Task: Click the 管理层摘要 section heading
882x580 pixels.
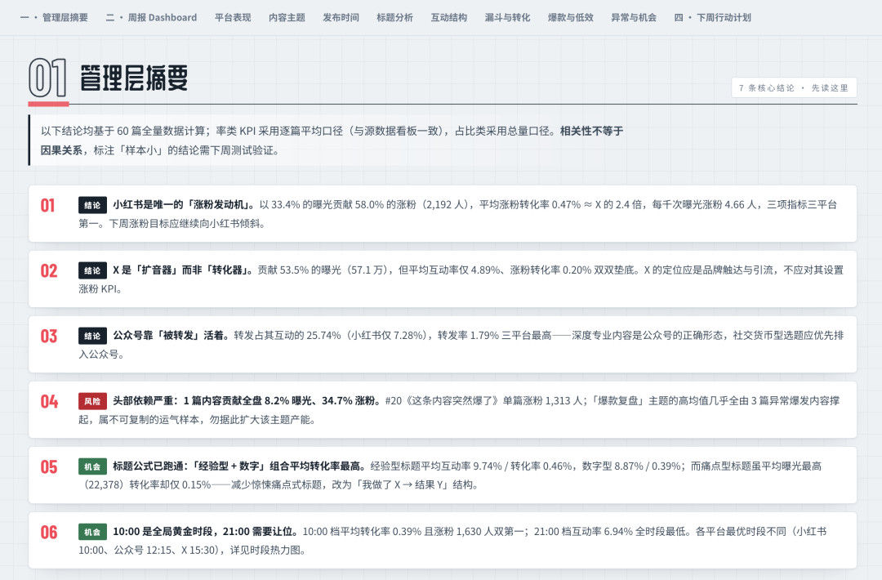Action: pyautogui.click(x=134, y=78)
